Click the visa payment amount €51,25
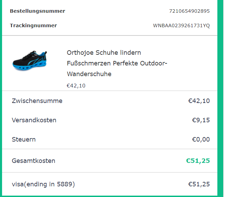The image size is (227, 197). point(199,184)
